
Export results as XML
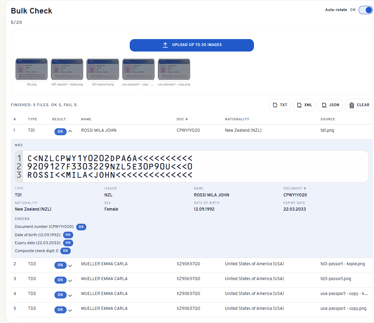(x=304, y=105)
